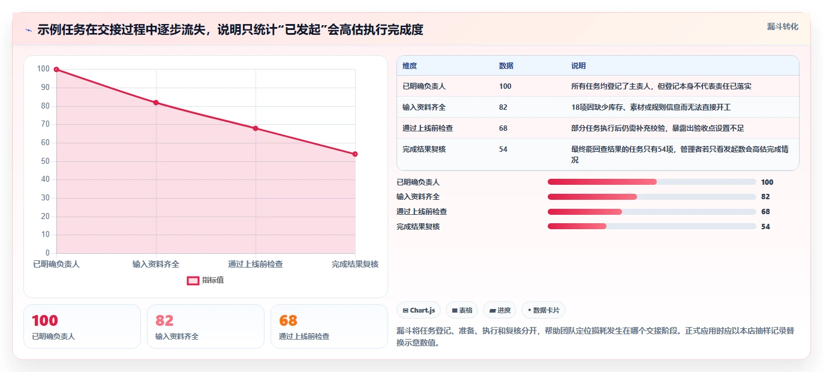Click the 表格 badge

point(462,310)
